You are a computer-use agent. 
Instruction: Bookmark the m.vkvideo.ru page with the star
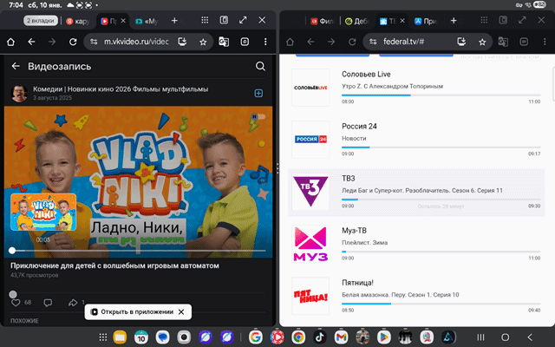tap(203, 41)
